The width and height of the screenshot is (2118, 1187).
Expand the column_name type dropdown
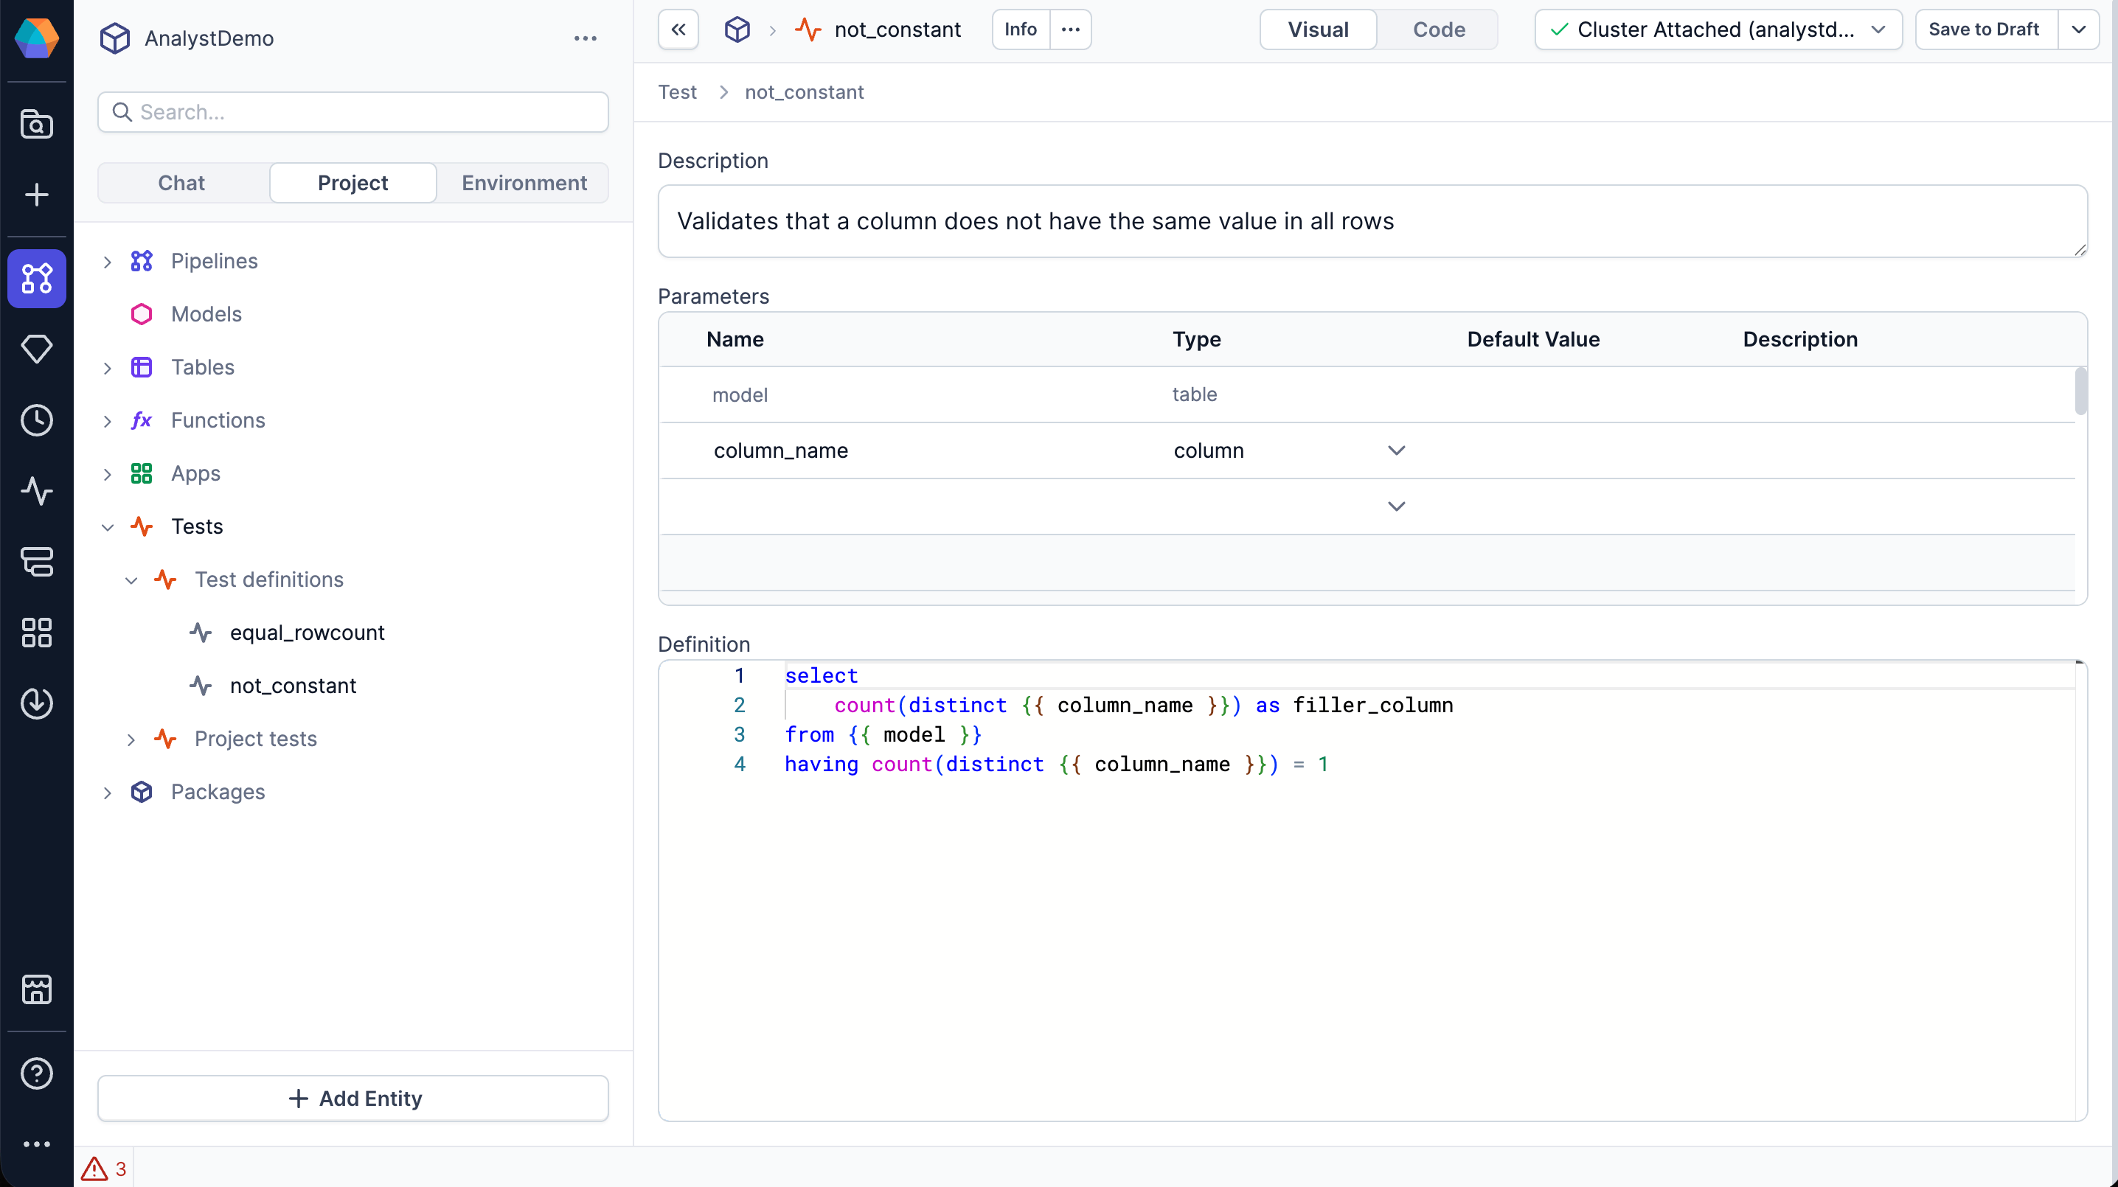[x=1395, y=450]
